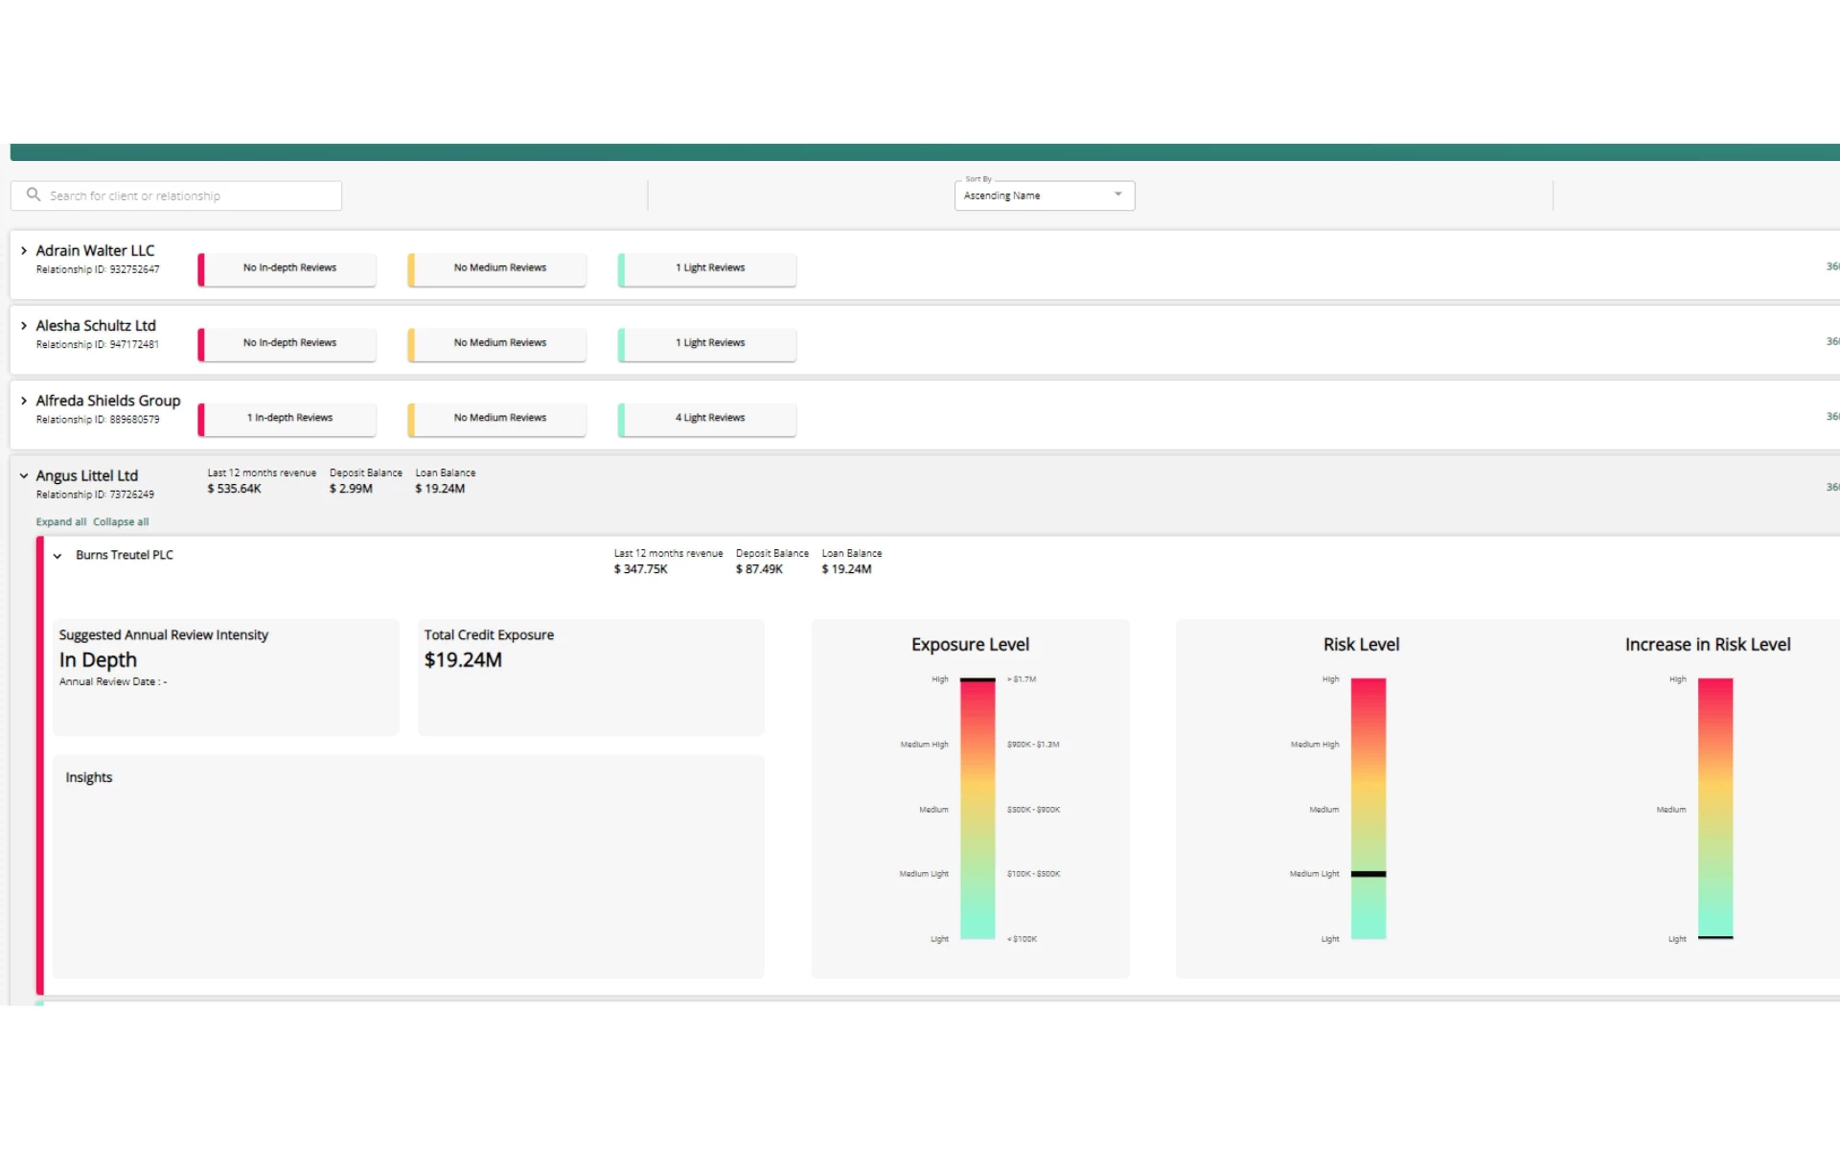1840x1150 pixels.
Task: Open the Sort By Ascending Name dropdown
Action: pos(1045,195)
